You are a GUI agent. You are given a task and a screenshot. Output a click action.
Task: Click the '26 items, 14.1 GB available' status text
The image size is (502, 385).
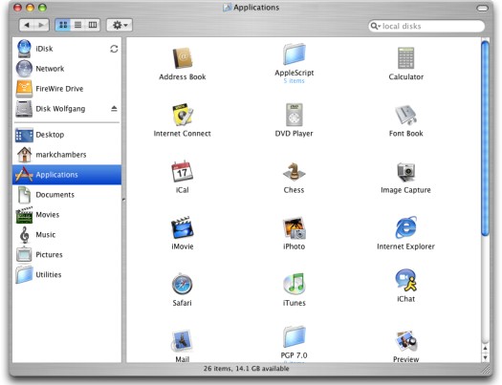(246, 369)
